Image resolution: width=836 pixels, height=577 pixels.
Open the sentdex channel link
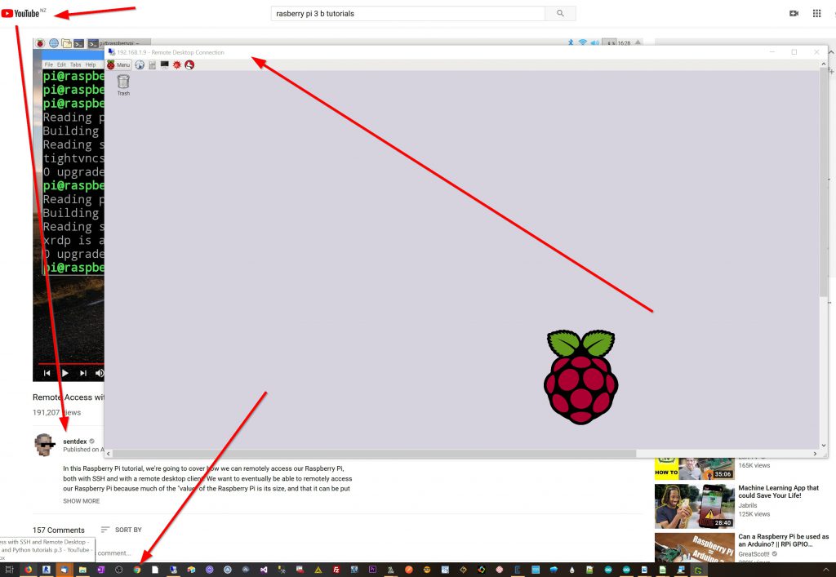74,441
